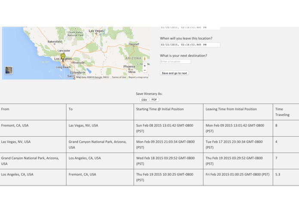Click What is your next destination label
Image resolution: width=299 pixels, height=213 pixels.
pos(183,56)
